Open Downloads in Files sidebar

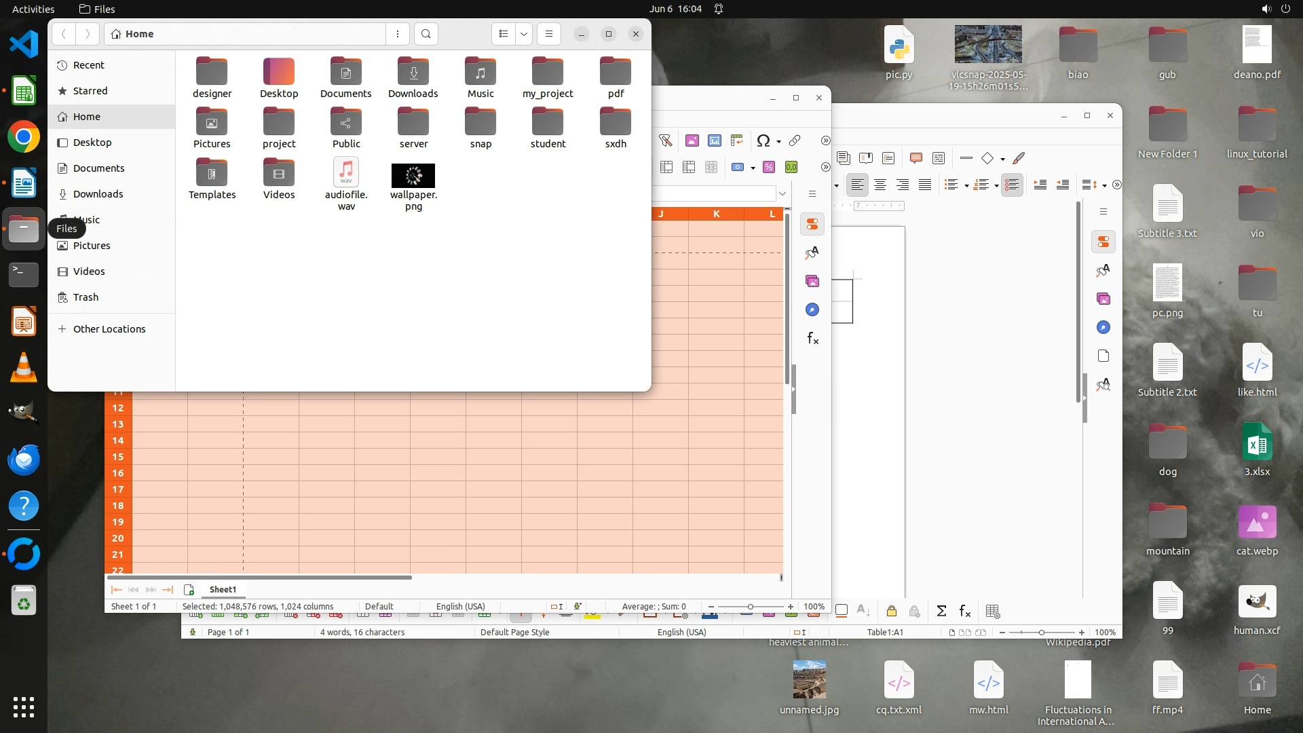pos(98,194)
